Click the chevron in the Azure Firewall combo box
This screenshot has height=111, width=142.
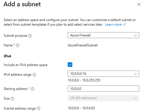[136, 35]
